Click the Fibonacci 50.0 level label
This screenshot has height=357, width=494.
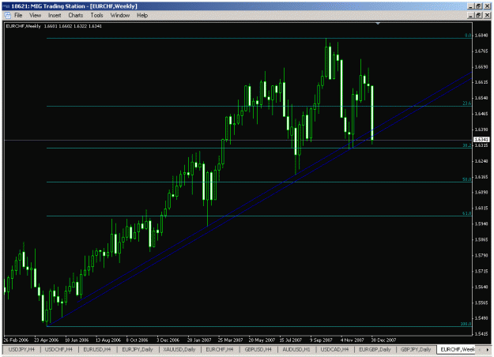pyautogui.click(x=467, y=179)
